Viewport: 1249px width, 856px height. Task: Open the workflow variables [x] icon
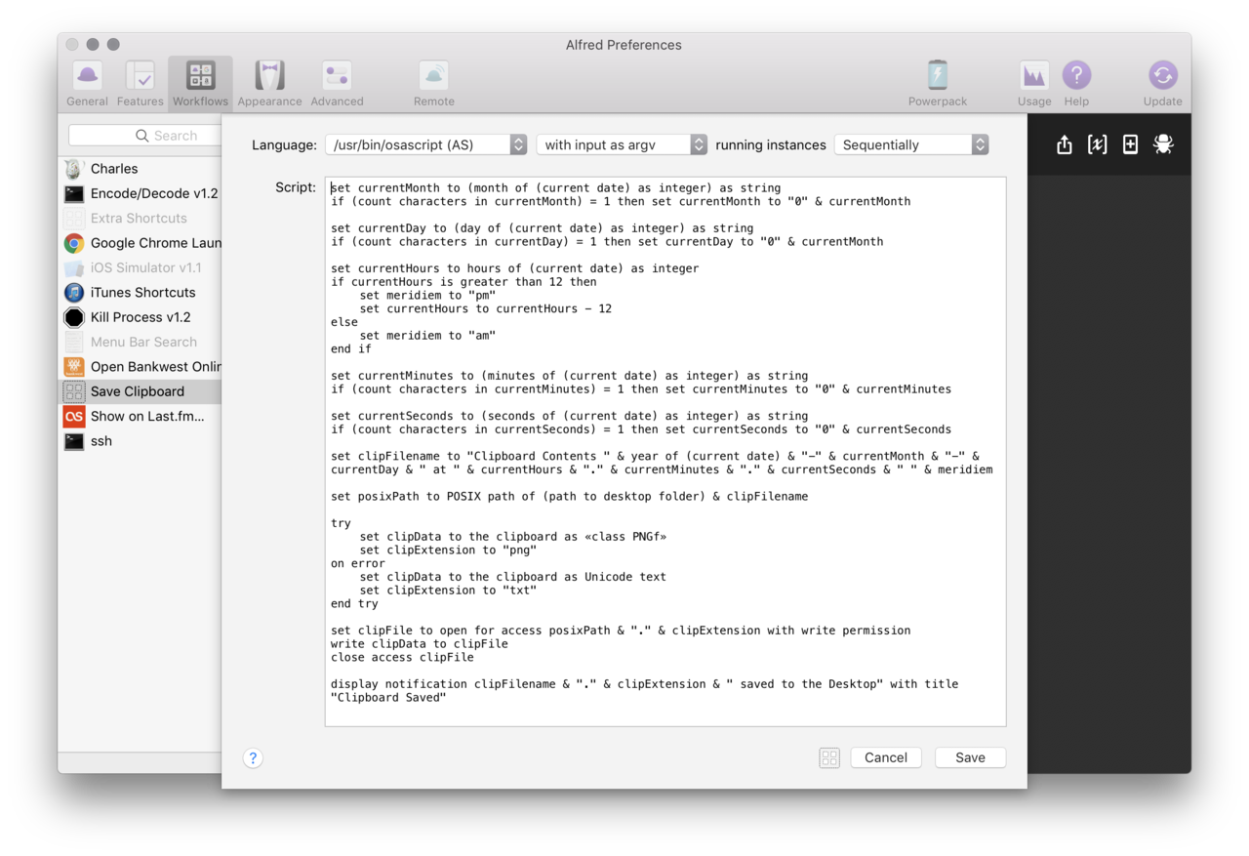1097,144
